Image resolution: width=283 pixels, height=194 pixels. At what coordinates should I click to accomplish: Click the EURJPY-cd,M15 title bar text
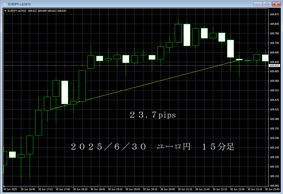(x=19, y=4)
